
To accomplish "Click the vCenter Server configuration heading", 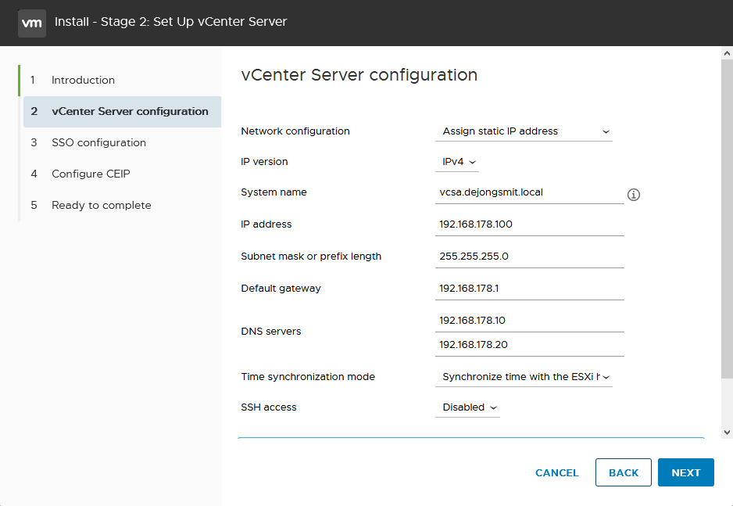I will coord(359,75).
